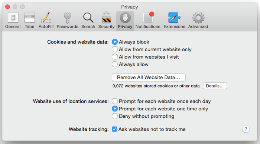
Task: Select the Search magnifier icon
Action: pyautogui.click(x=88, y=18)
